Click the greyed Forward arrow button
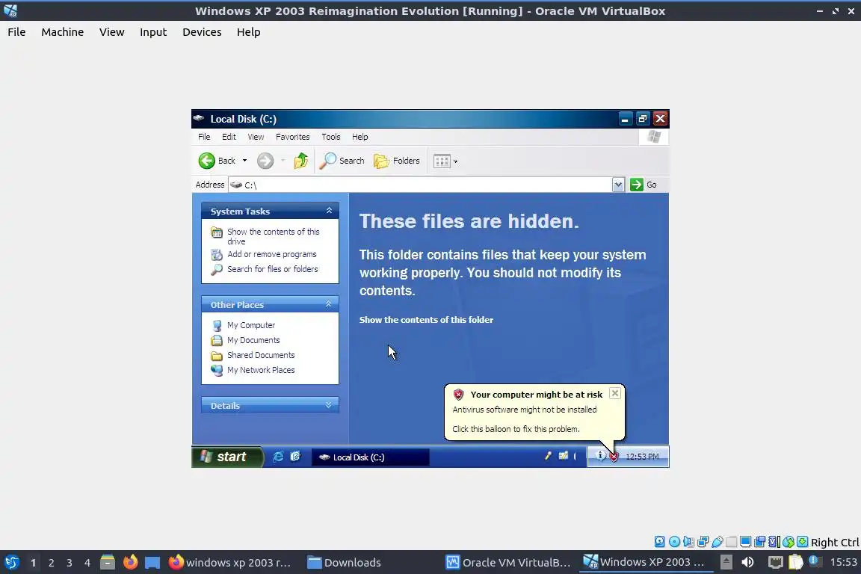 point(265,161)
